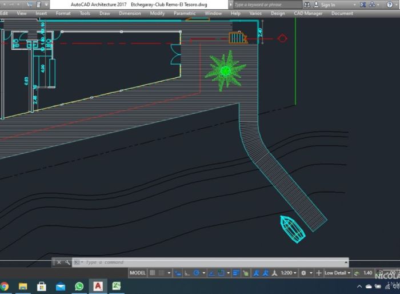The width and height of the screenshot is (400, 294).
Task: Toggle polar tracking
Action: click(196, 273)
